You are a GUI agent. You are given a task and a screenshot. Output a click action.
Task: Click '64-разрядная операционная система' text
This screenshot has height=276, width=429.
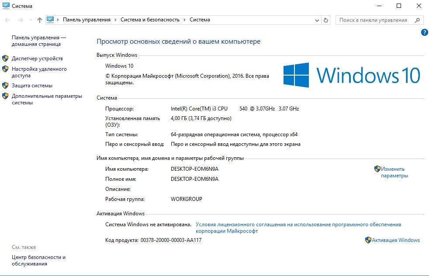(x=215, y=135)
